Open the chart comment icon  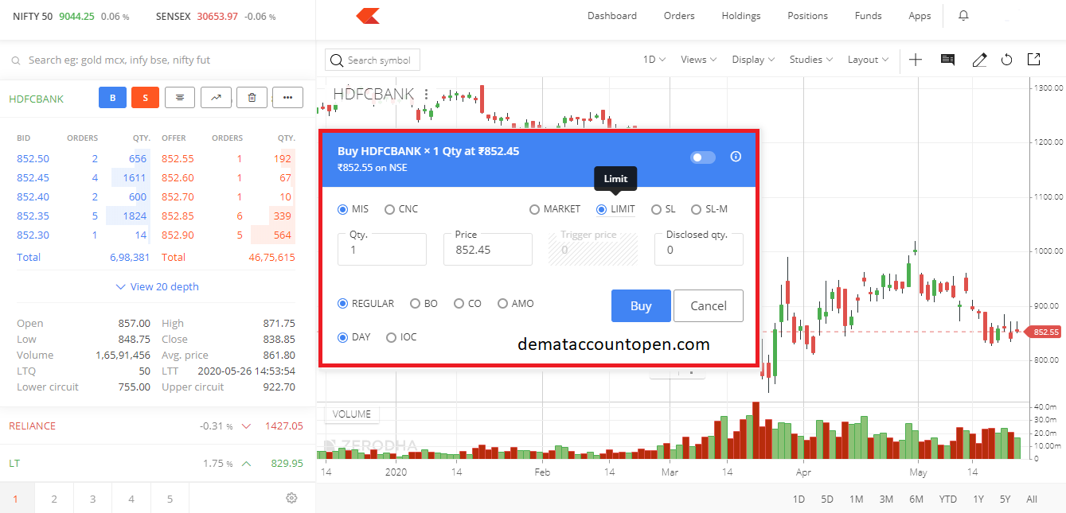[947, 60]
